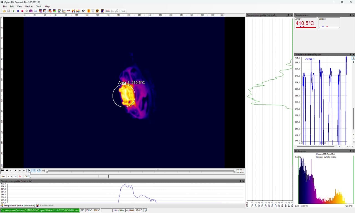The width and height of the screenshot is (355, 213).
Task: Toggle the Man. scaling mode
Action: point(3,176)
